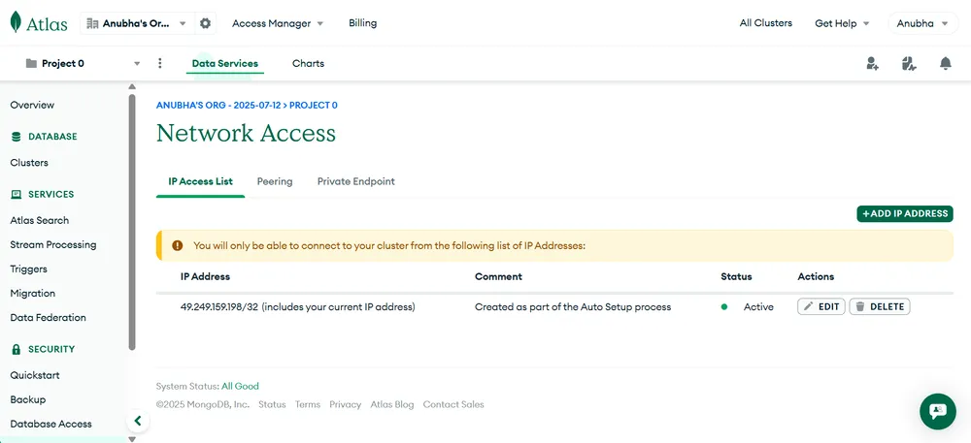Edit the 49.249.159.198/32 IP entry
The height and width of the screenshot is (443, 971).
point(820,306)
